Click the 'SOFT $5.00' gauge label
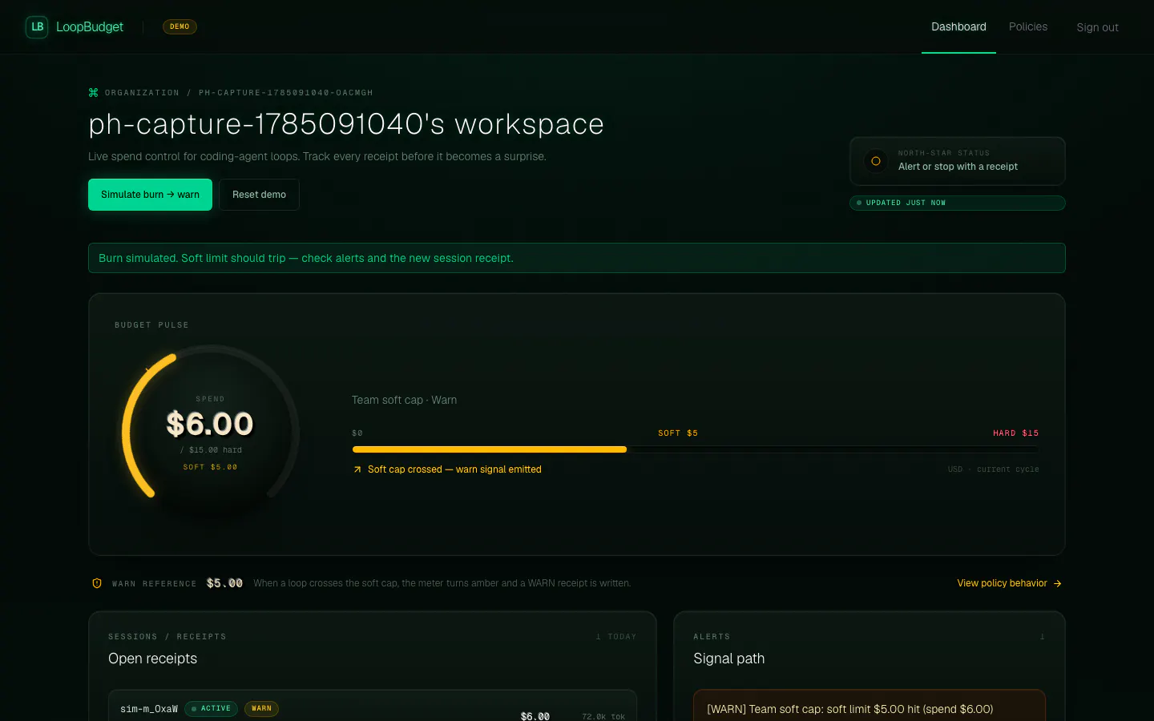Screen dimensions: 1154x721 pos(210,467)
